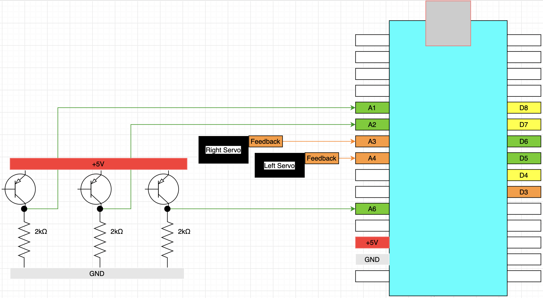543x298 pixels.
Task: Select the transistor symbol wired to A1
Action: (19, 189)
